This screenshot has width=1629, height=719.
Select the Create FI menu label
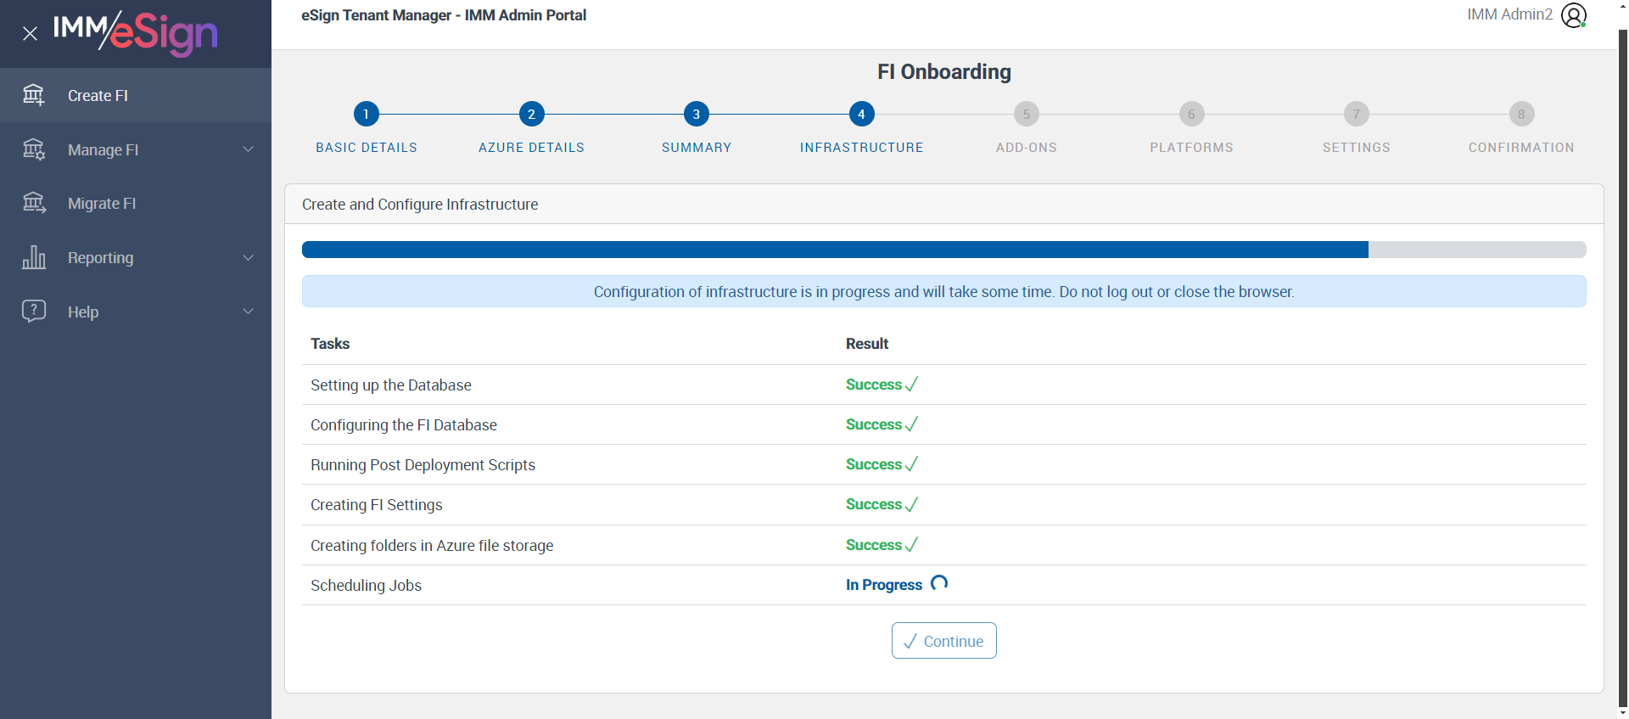(98, 95)
